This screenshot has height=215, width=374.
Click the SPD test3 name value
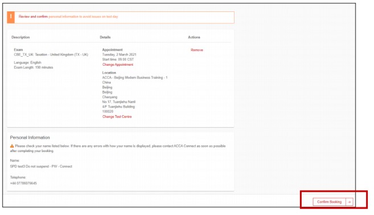41,167
